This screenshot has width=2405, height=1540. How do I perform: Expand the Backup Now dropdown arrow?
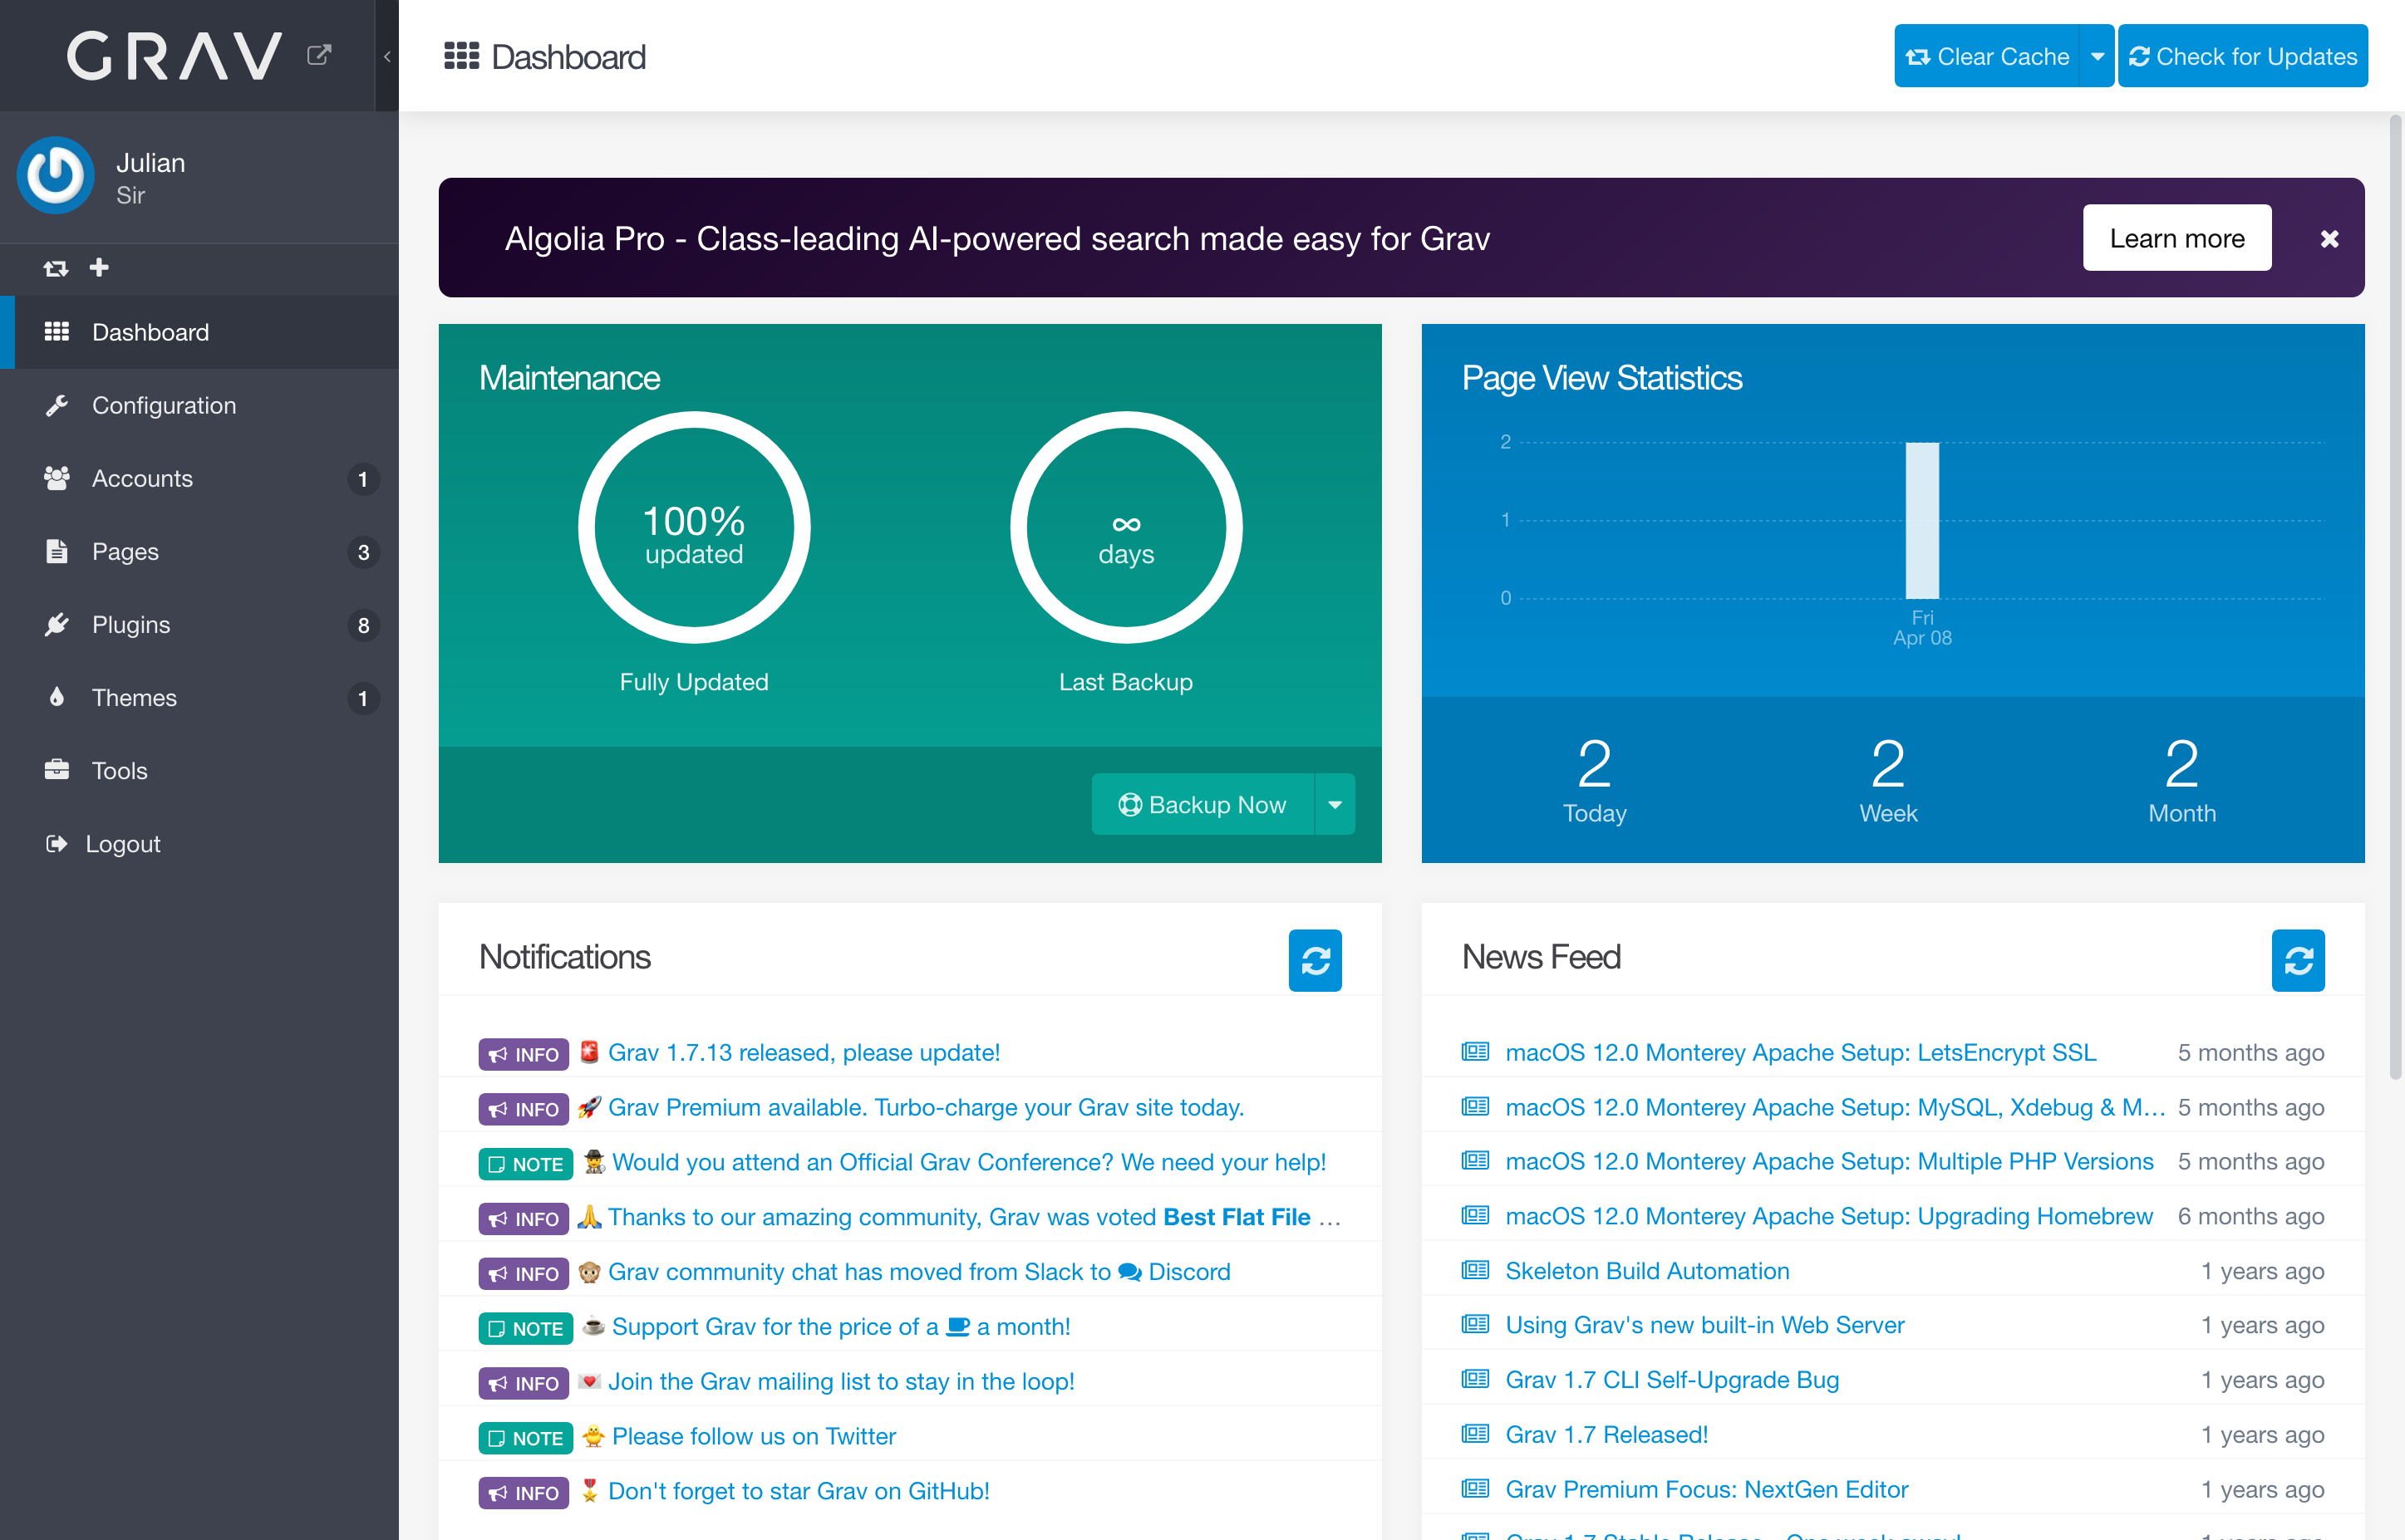tap(1335, 804)
